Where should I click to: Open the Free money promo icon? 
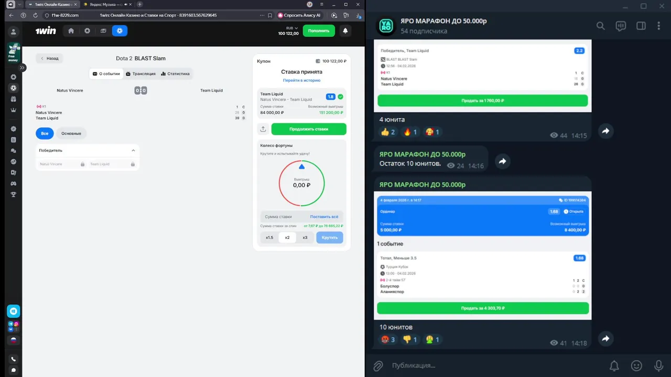click(x=13, y=52)
